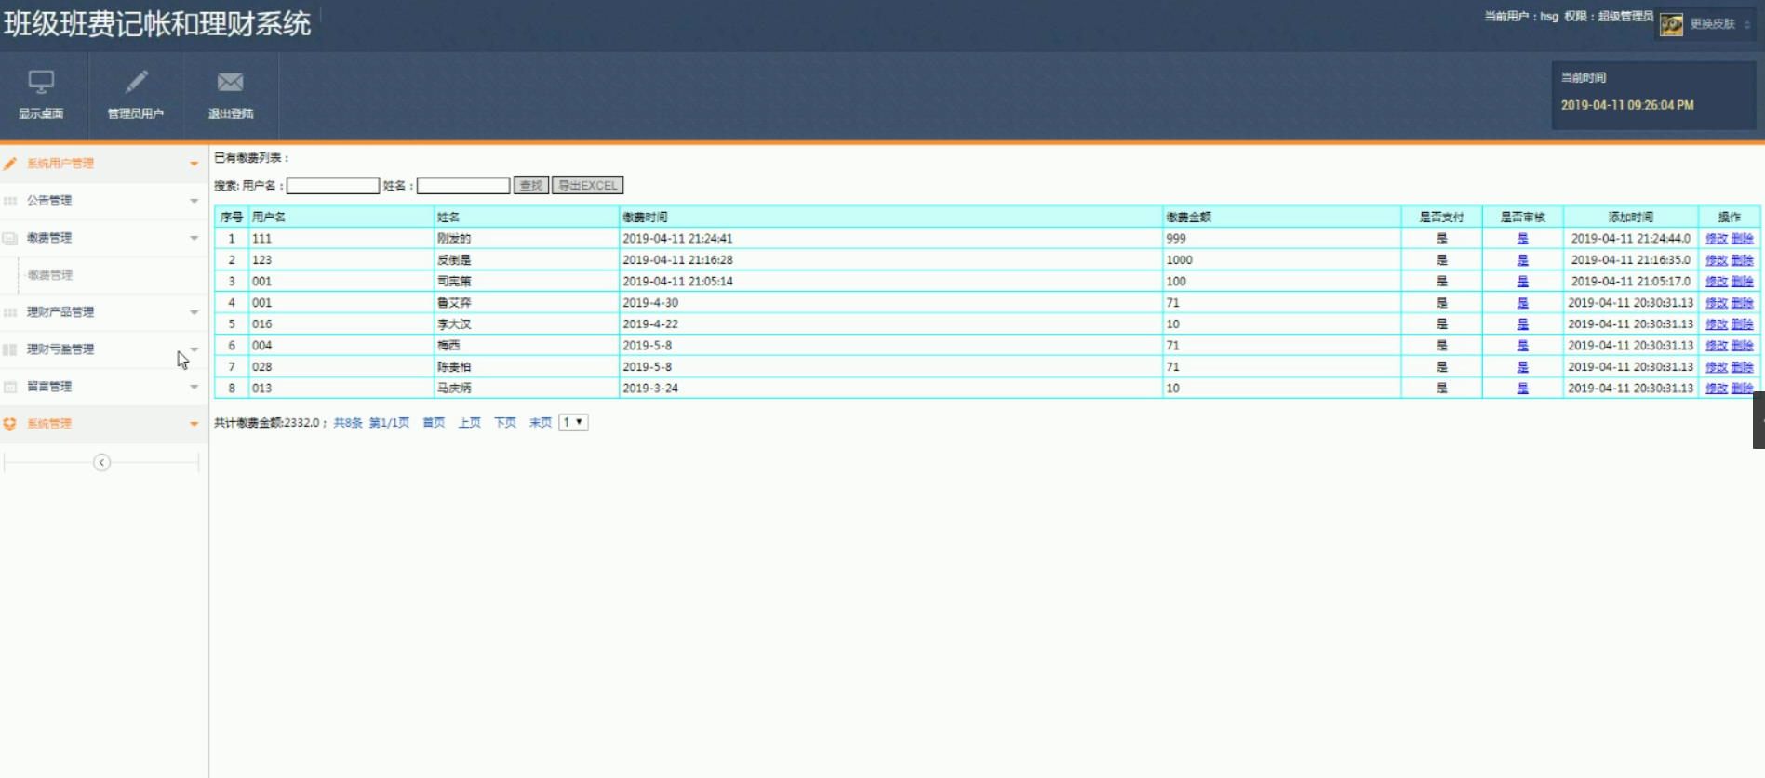
Task: Select the 缴费管理 submenu item
Action: pyautogui.click(x=50, y=275)
